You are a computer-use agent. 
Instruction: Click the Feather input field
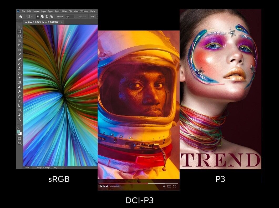click(69, 17)
